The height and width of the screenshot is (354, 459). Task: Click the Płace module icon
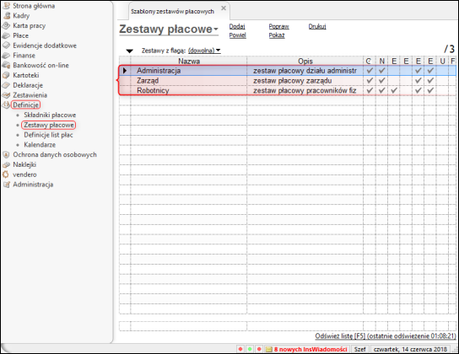coord(6,35)
